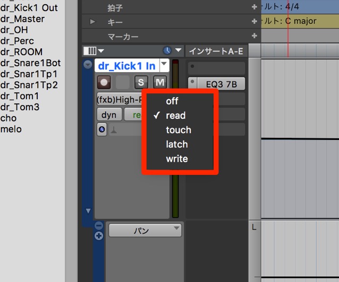Select dr_Perc in the track list
This screenshot has width=339, height=282.
[x=17, y=41]
